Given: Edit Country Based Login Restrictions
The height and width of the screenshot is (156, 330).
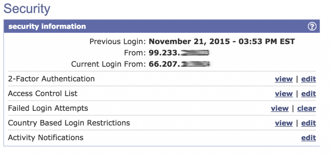Looking at the screenshot, I should click(308, 123).
